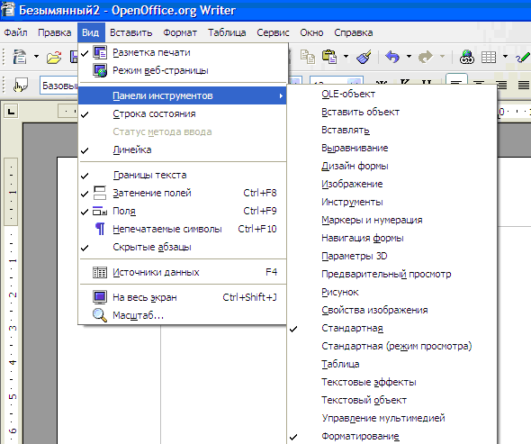The height and width of the screenshot is (444, 531).
Task: Open the Файл menu
Action: tap(15, 32)
